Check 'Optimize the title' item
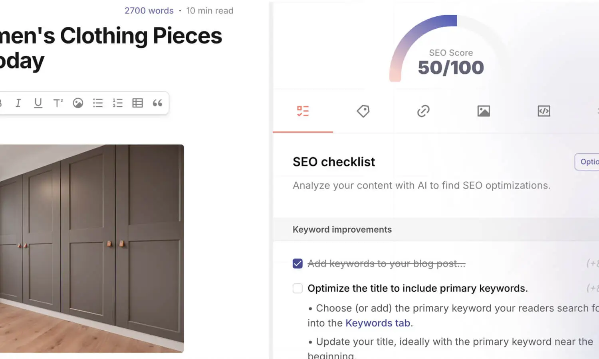 (298, 288)
